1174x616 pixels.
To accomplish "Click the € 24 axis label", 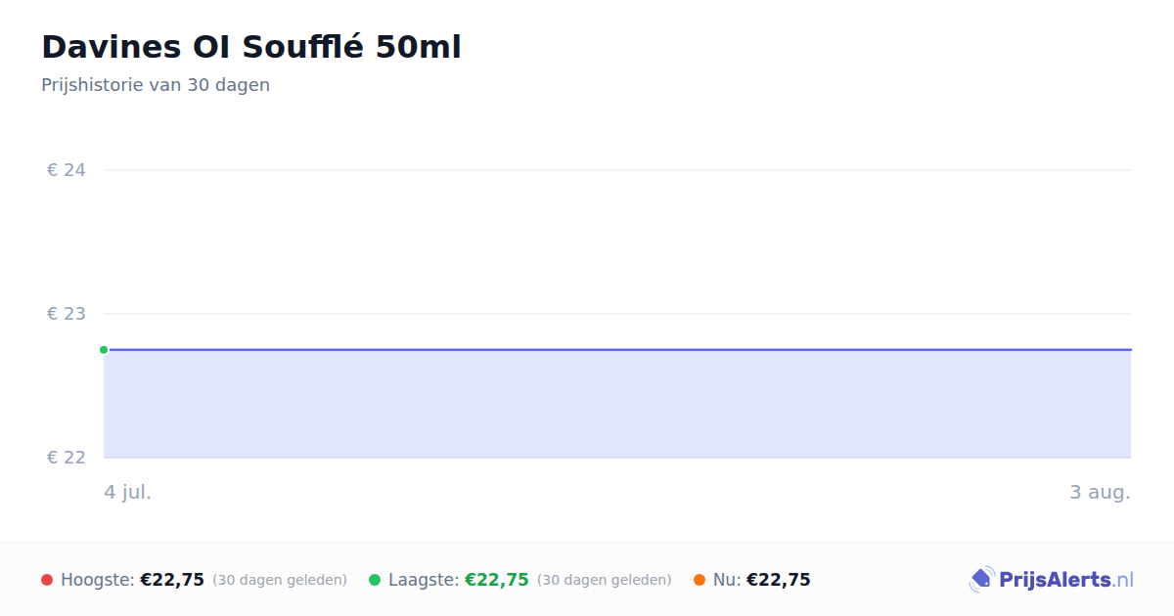I will [67, 170].
